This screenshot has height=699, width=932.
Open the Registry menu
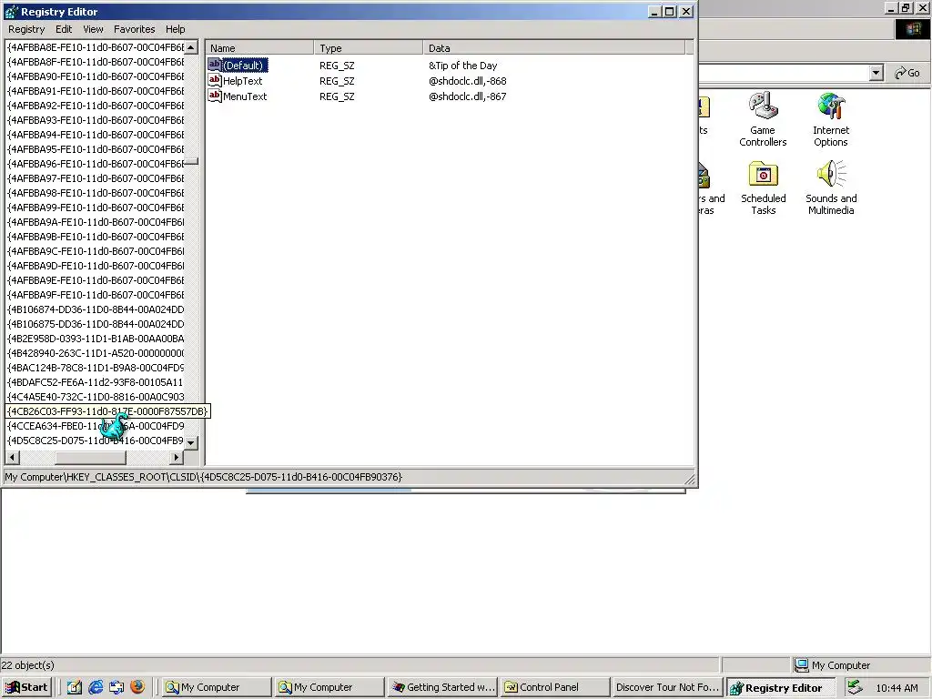click(26, 29)
